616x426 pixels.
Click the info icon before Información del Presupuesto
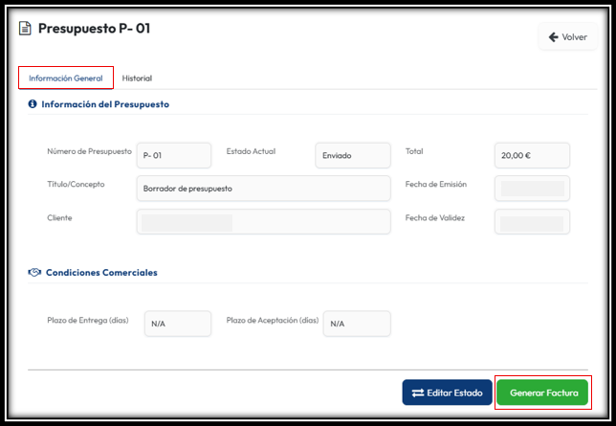pos(33,104)
